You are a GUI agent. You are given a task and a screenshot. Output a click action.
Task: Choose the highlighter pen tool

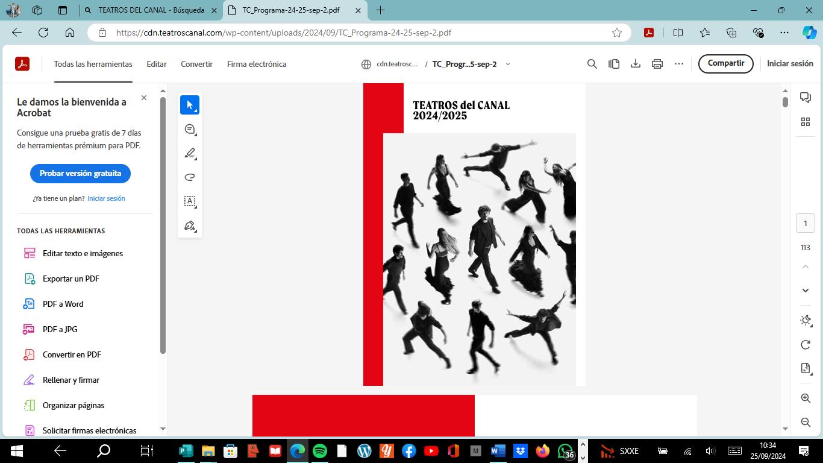(x=190, y=153)
